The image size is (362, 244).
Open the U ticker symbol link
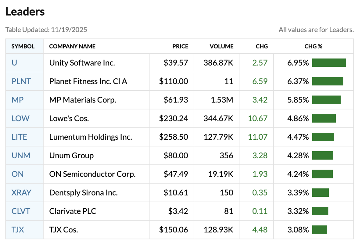click(x=14, y=63)
